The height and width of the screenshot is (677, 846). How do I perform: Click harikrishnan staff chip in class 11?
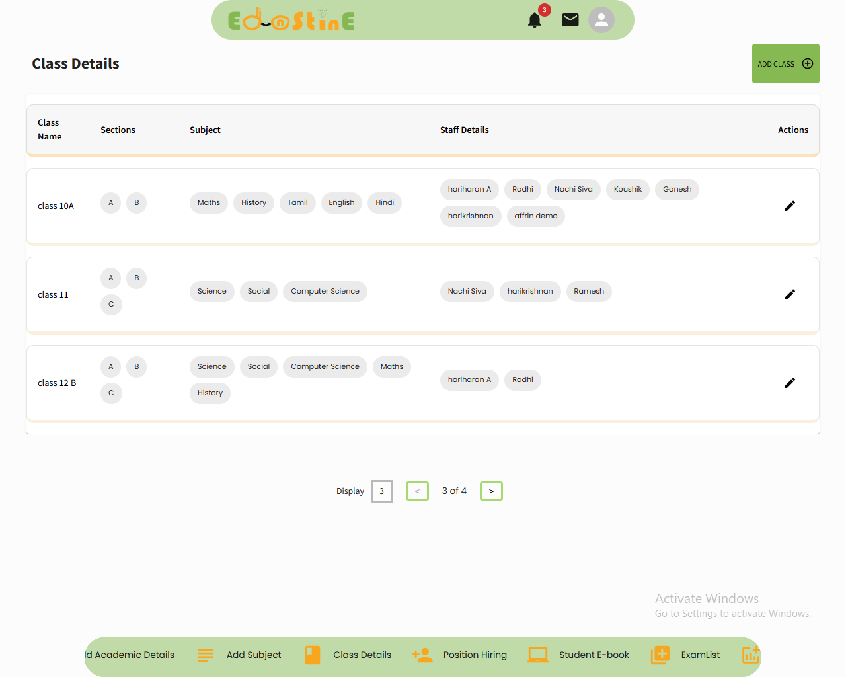pos(530,292)
